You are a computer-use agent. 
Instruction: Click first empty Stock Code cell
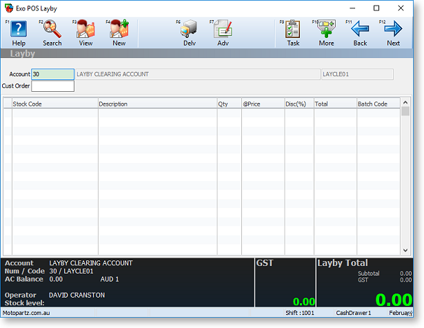point(54,115)
